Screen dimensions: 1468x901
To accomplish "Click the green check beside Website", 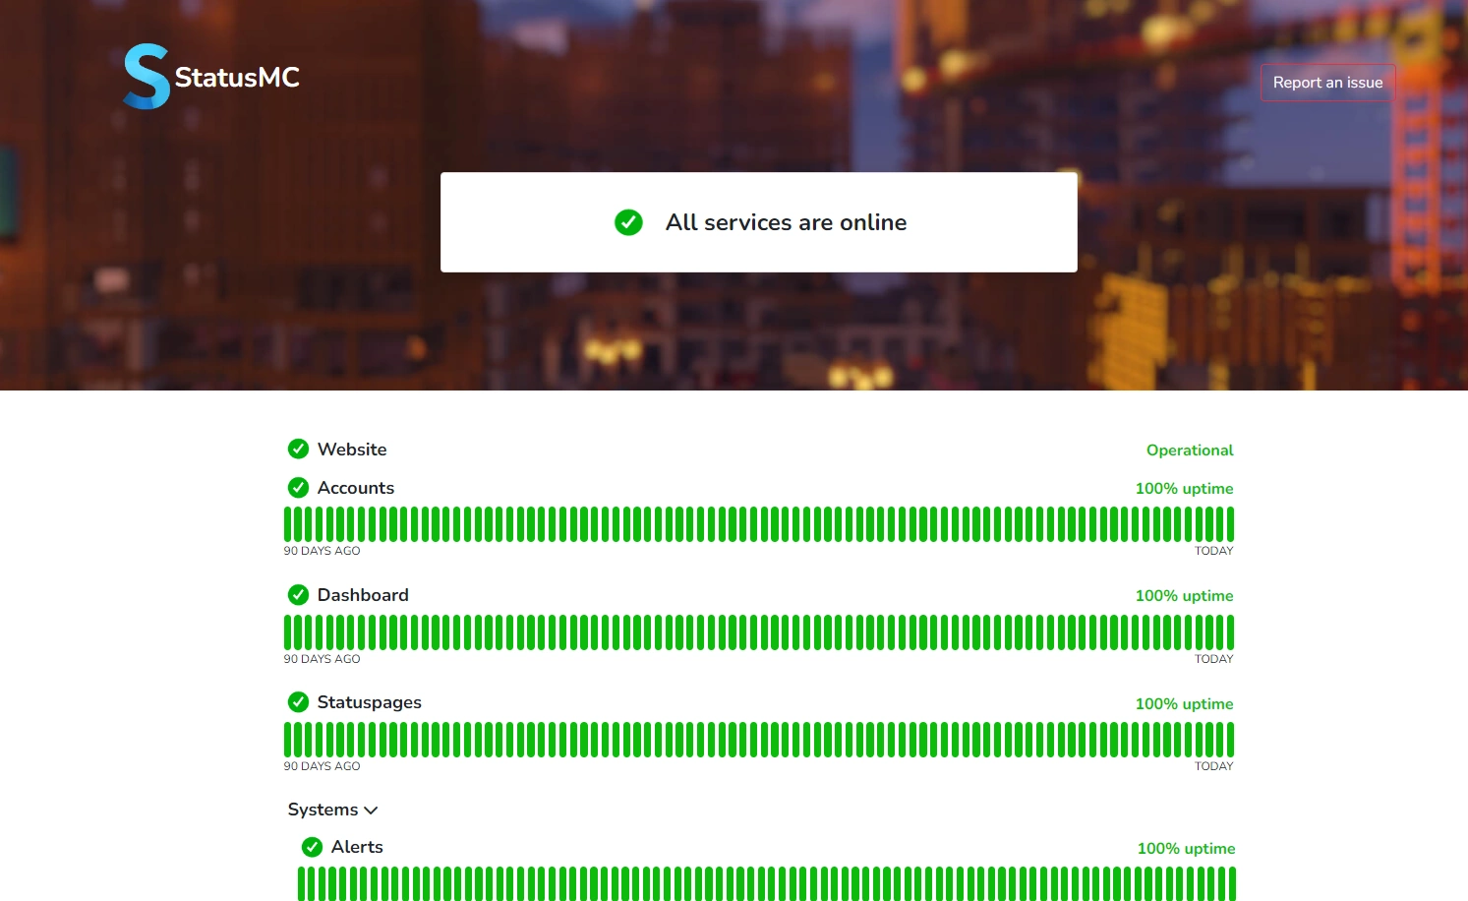I will [298, 450].
